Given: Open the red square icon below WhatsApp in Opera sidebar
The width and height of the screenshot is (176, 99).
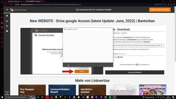Looking at the screenshot, I should click(2, 27).
